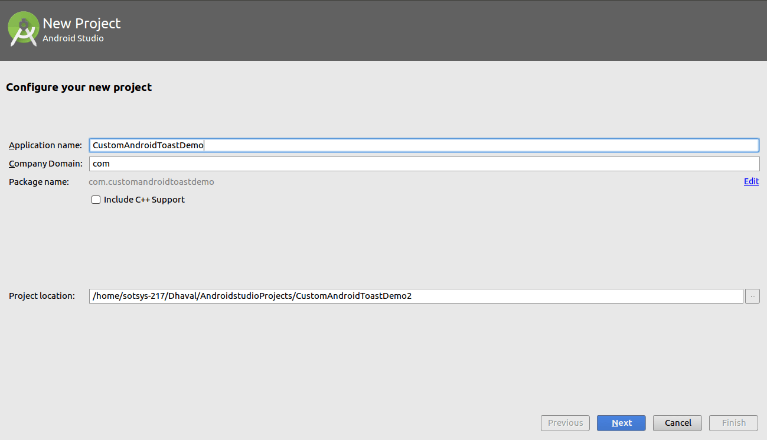Click the disabled Finish button
This screenshot has width=767, height=440.
tap(733, 423)
